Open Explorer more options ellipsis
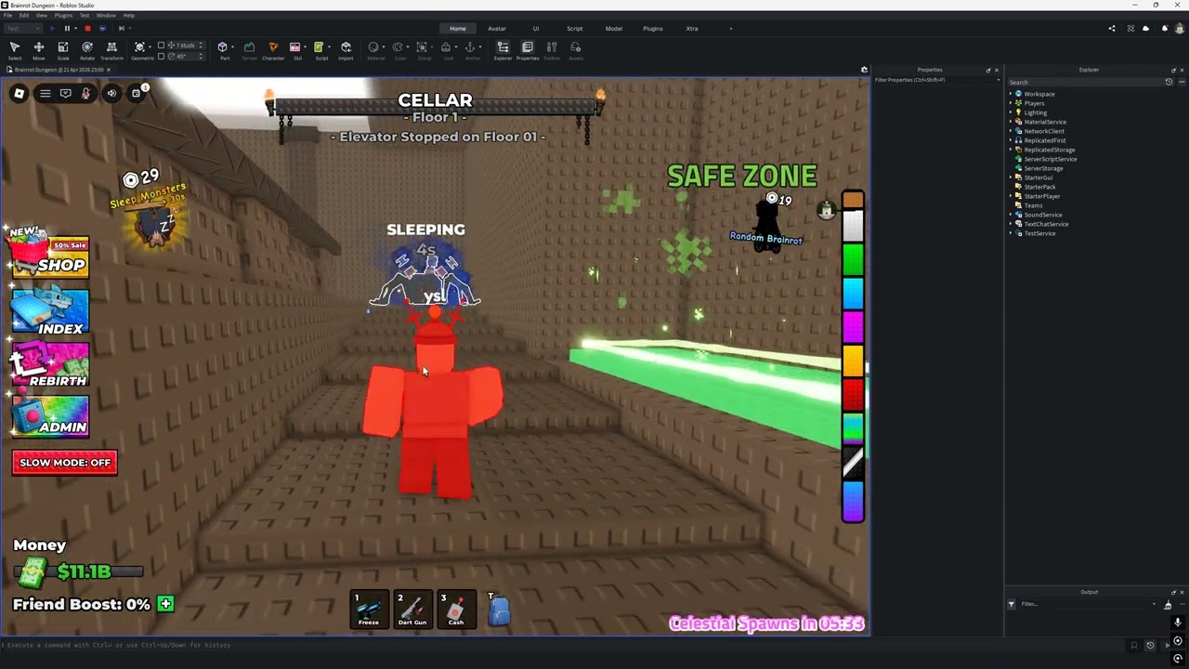 1180,82
